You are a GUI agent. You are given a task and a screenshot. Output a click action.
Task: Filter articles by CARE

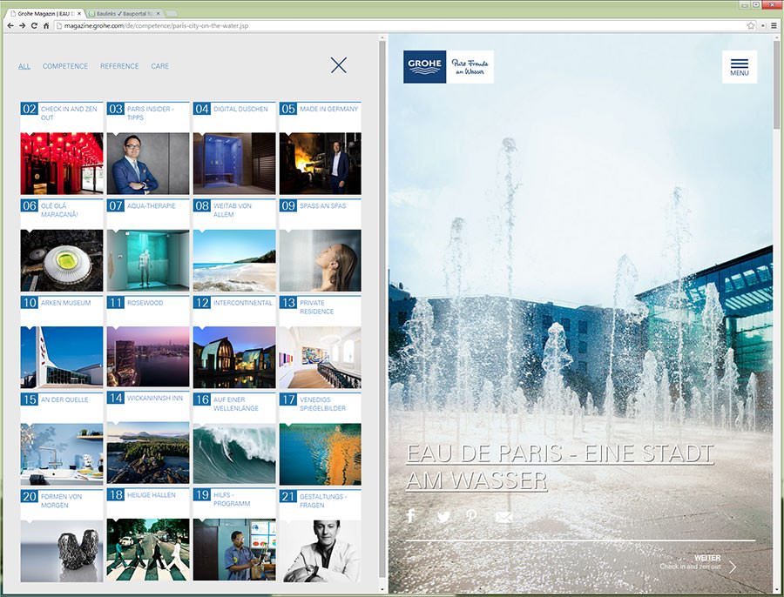pos(160,66)
